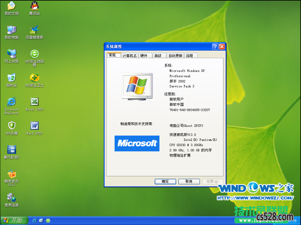301x225 pixels.
Task: Click the 取消 button
Action: coord(189,181)
